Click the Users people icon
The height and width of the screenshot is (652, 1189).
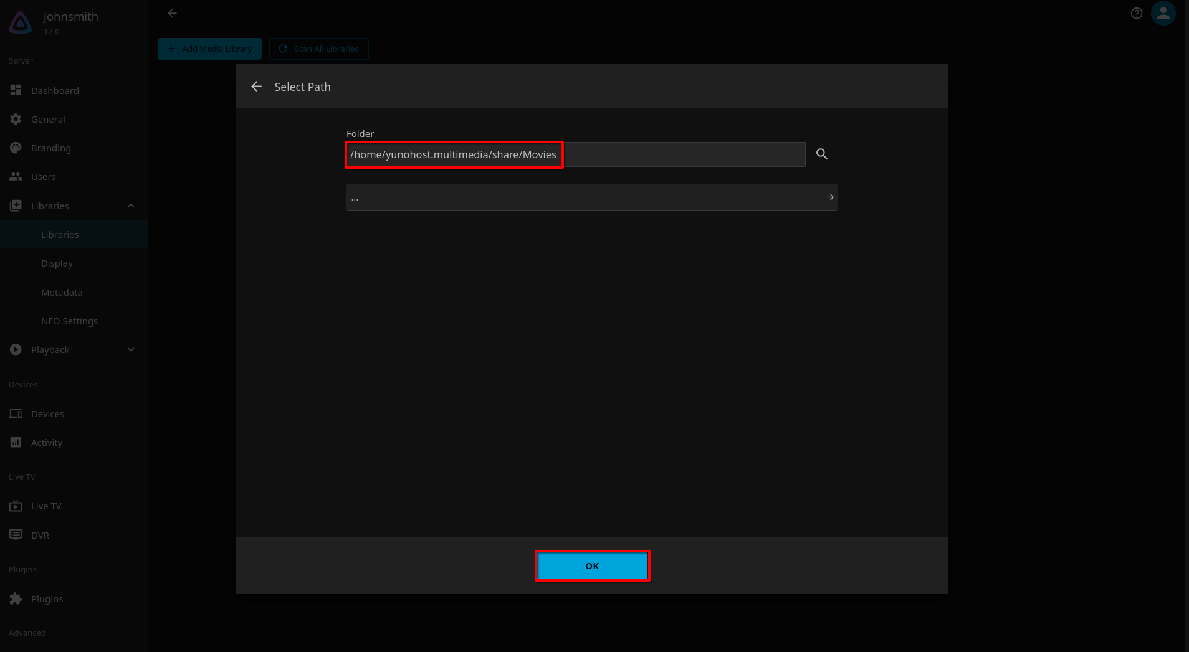[x=16, y=176]
